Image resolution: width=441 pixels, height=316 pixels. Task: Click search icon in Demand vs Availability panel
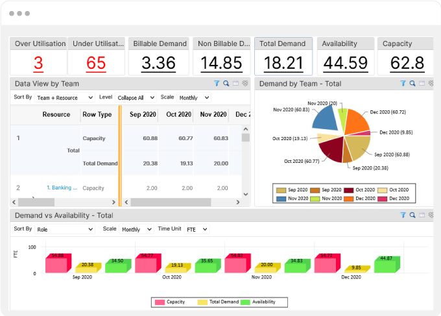point(412,215)
